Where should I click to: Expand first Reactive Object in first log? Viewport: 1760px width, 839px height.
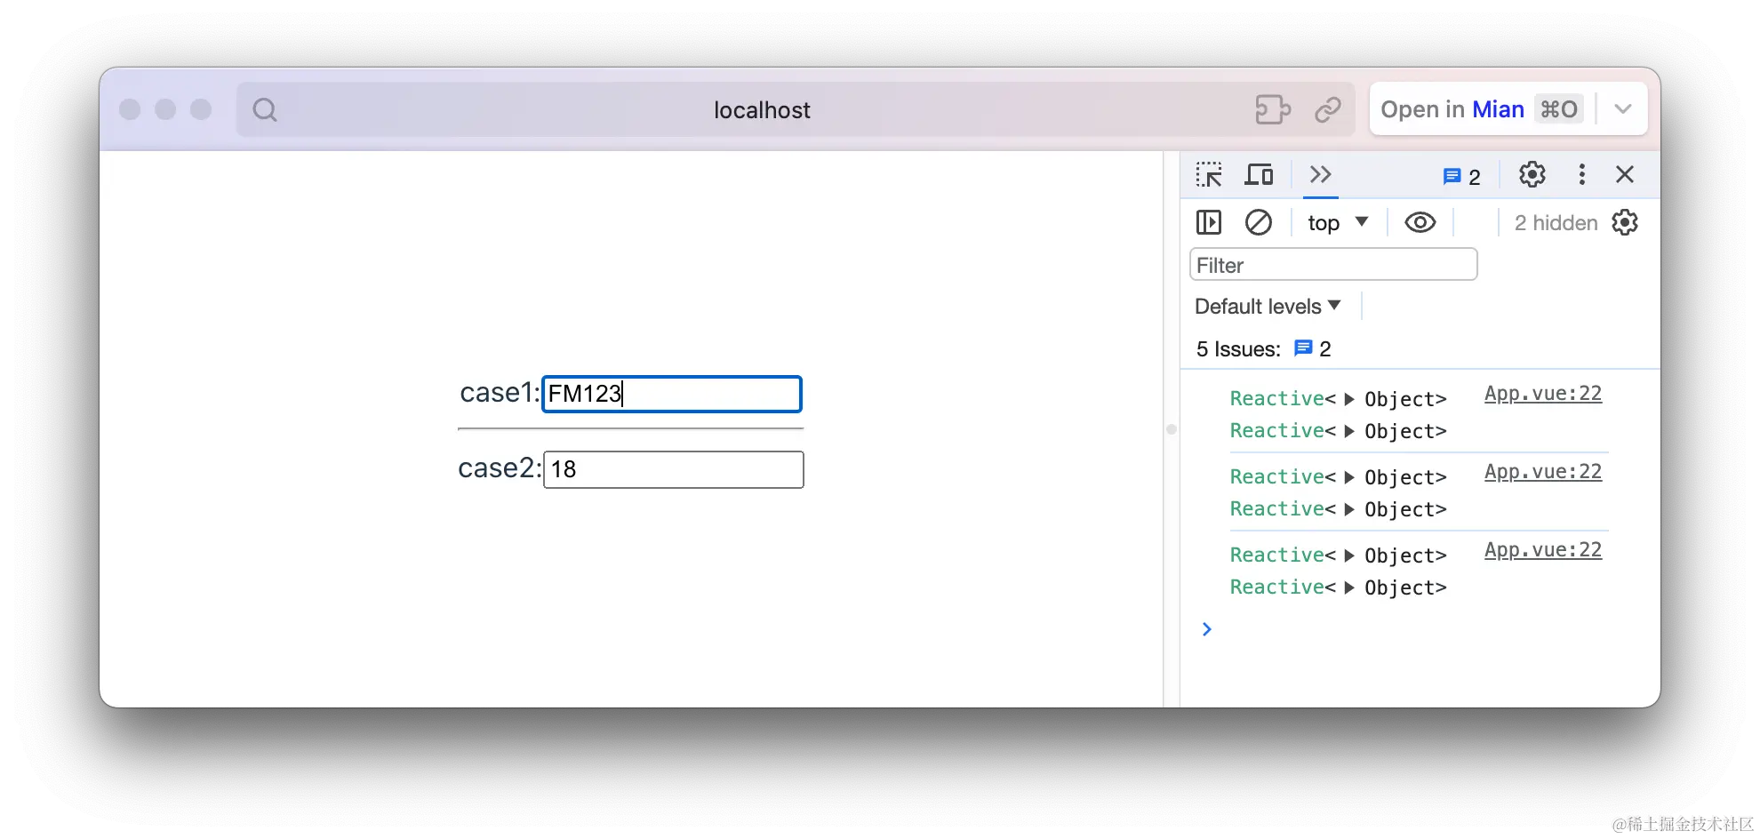coord(1349,399)
